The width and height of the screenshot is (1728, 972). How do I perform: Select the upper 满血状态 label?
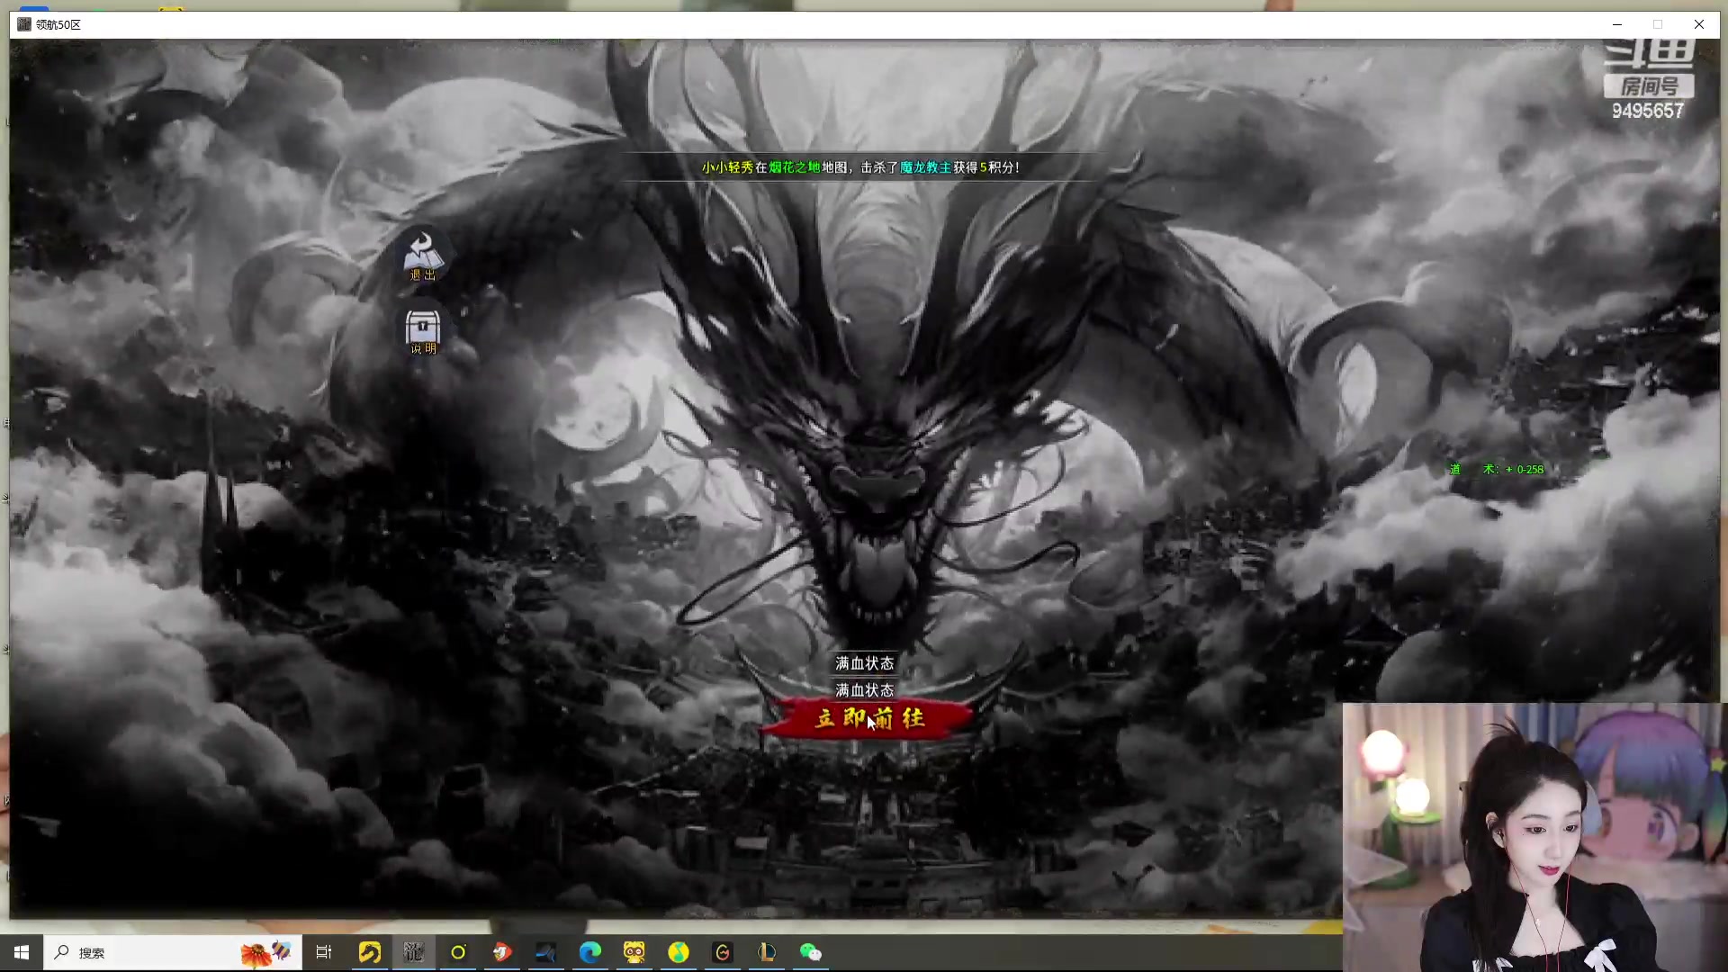864,663
